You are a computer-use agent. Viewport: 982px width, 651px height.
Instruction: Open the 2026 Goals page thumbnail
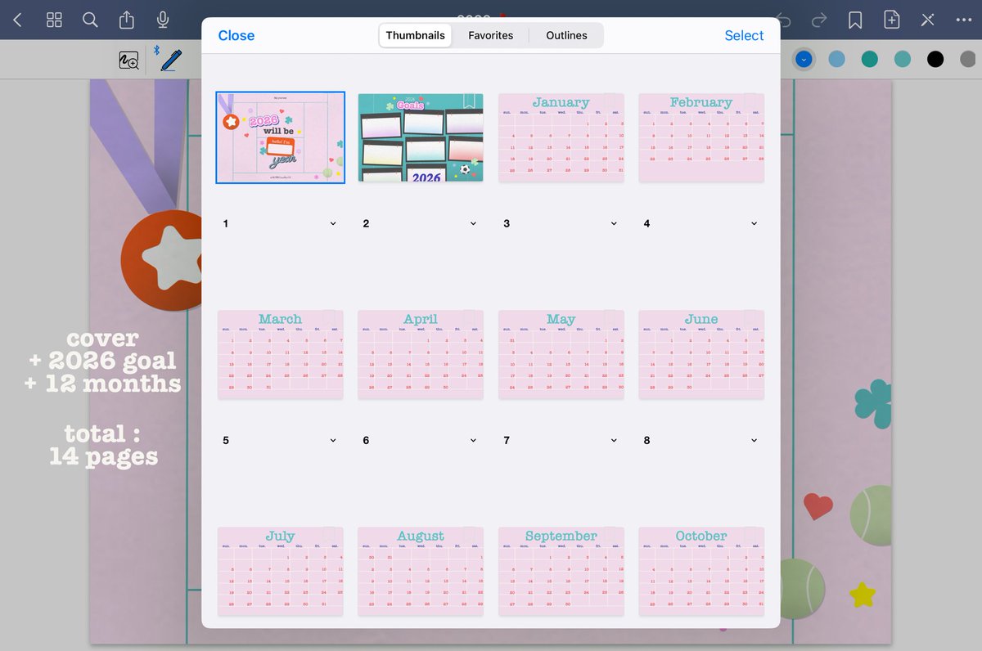(x=421, y=137)
